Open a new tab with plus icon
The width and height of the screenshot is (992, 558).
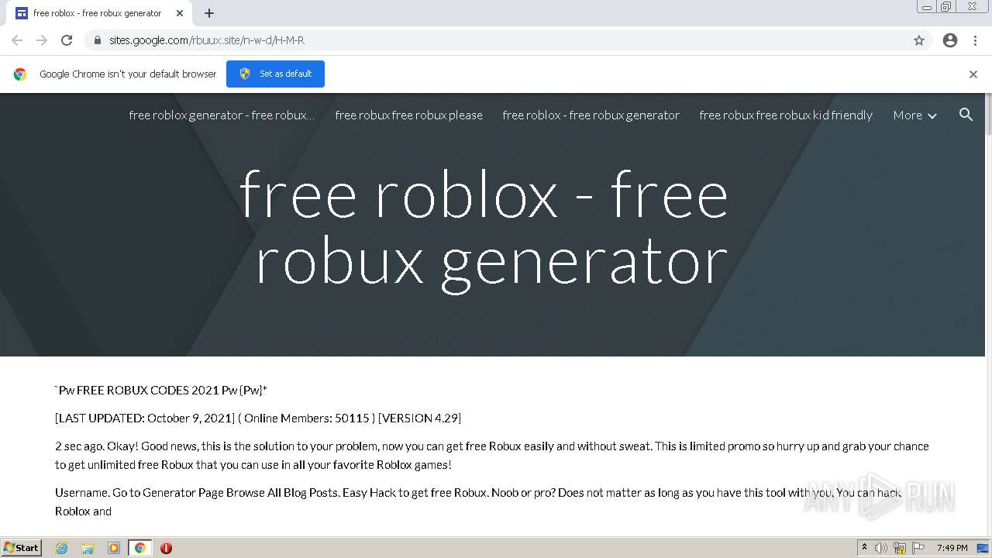(x=209, y=13)
